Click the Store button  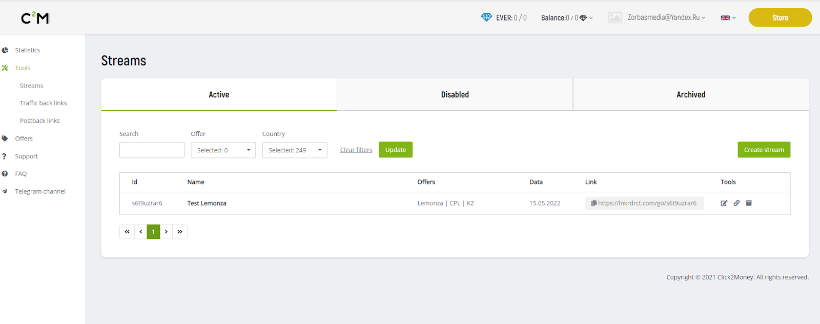pyautogui.click(x=780, y=17)
